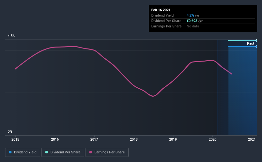Screen dimensions: 262x162
Task: Click the blue Dividend Yield legend dot
Action: point(10,152)
